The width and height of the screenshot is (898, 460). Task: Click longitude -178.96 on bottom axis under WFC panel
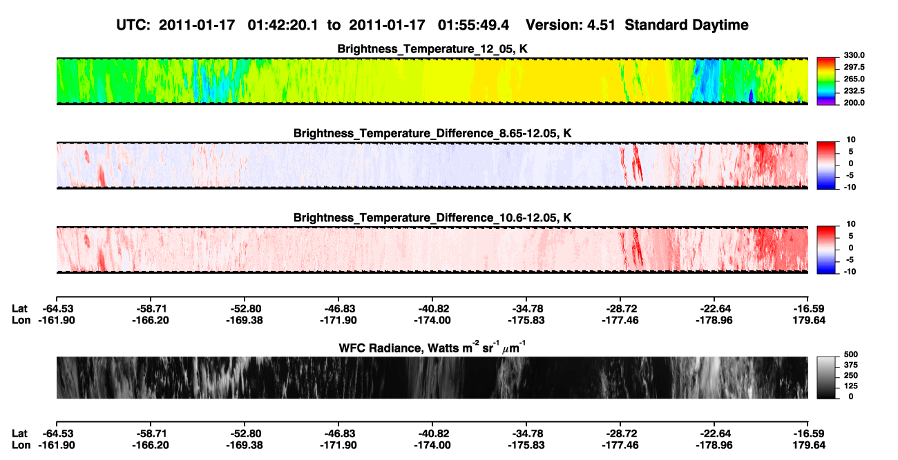coord(714,445)
